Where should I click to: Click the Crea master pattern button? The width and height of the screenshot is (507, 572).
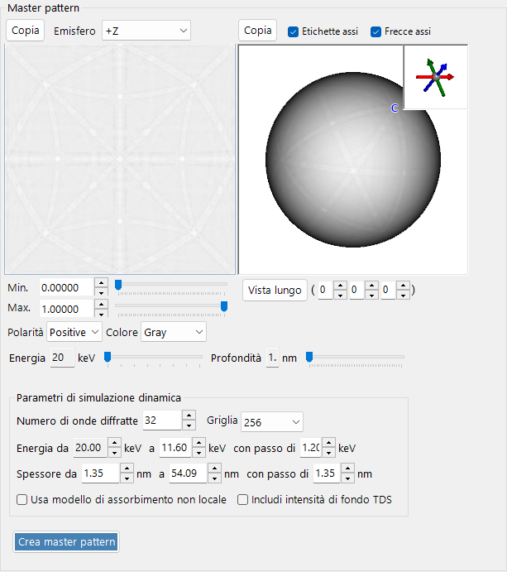66,541
